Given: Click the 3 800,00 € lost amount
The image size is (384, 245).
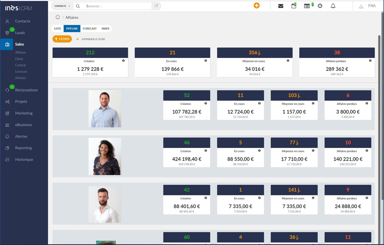Looking at the screenshot, I should [x=348, y=112].
